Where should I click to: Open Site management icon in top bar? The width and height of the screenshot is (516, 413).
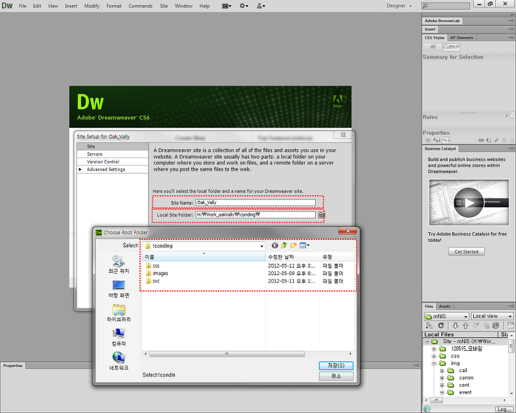pos(261,6)
